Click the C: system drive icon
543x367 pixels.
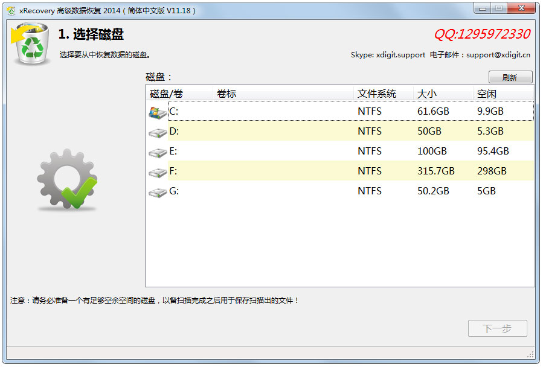click(x=158, y=112)
